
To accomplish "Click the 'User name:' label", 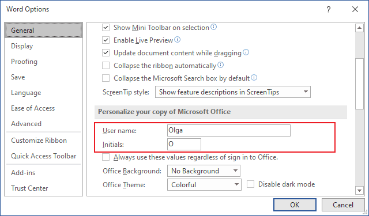I will 119,130.
